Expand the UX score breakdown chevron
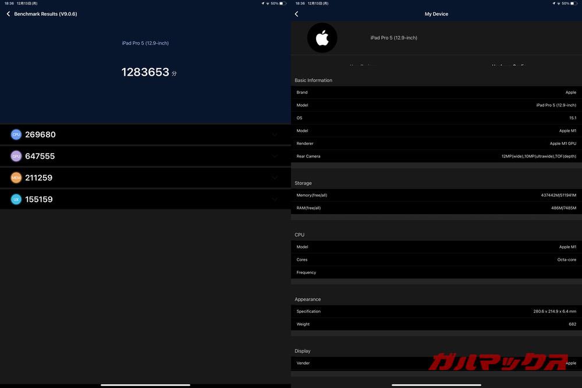The height and width of the screenshot is (388, 582). pyautogui.click(x=275, y=199)
